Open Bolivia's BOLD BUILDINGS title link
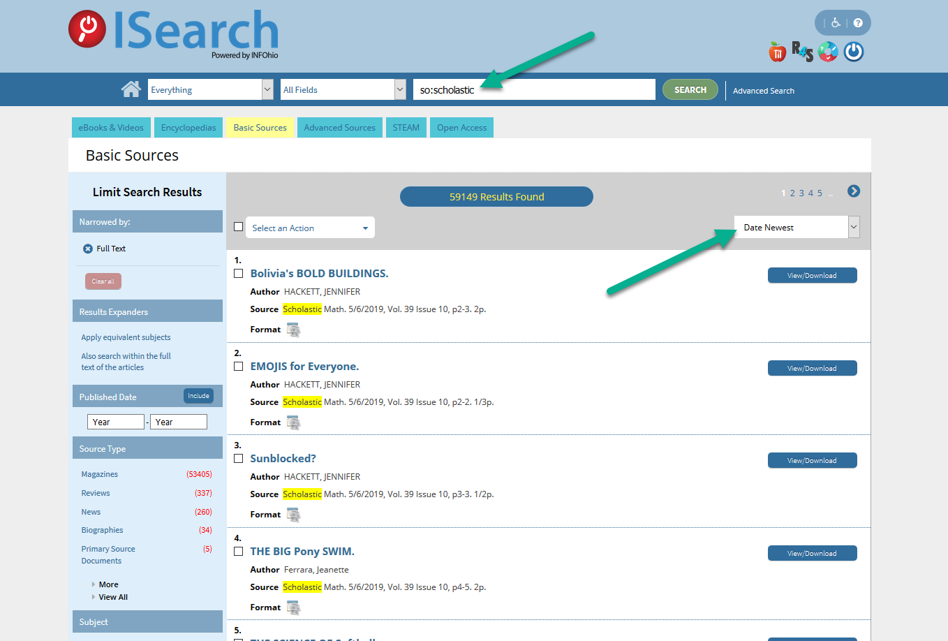The image size is (948, 641). [319, 274]
